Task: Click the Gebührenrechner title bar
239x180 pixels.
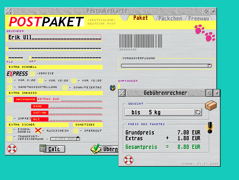Action: [x=166, y=93]
